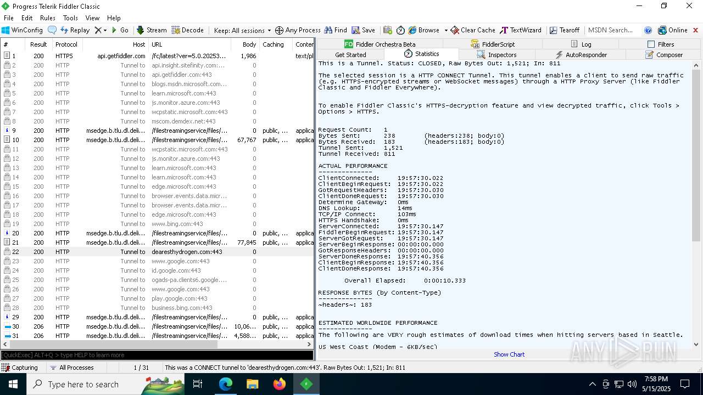703x395 pixels.
Task: Open the File menu
Action: (9, 18)
